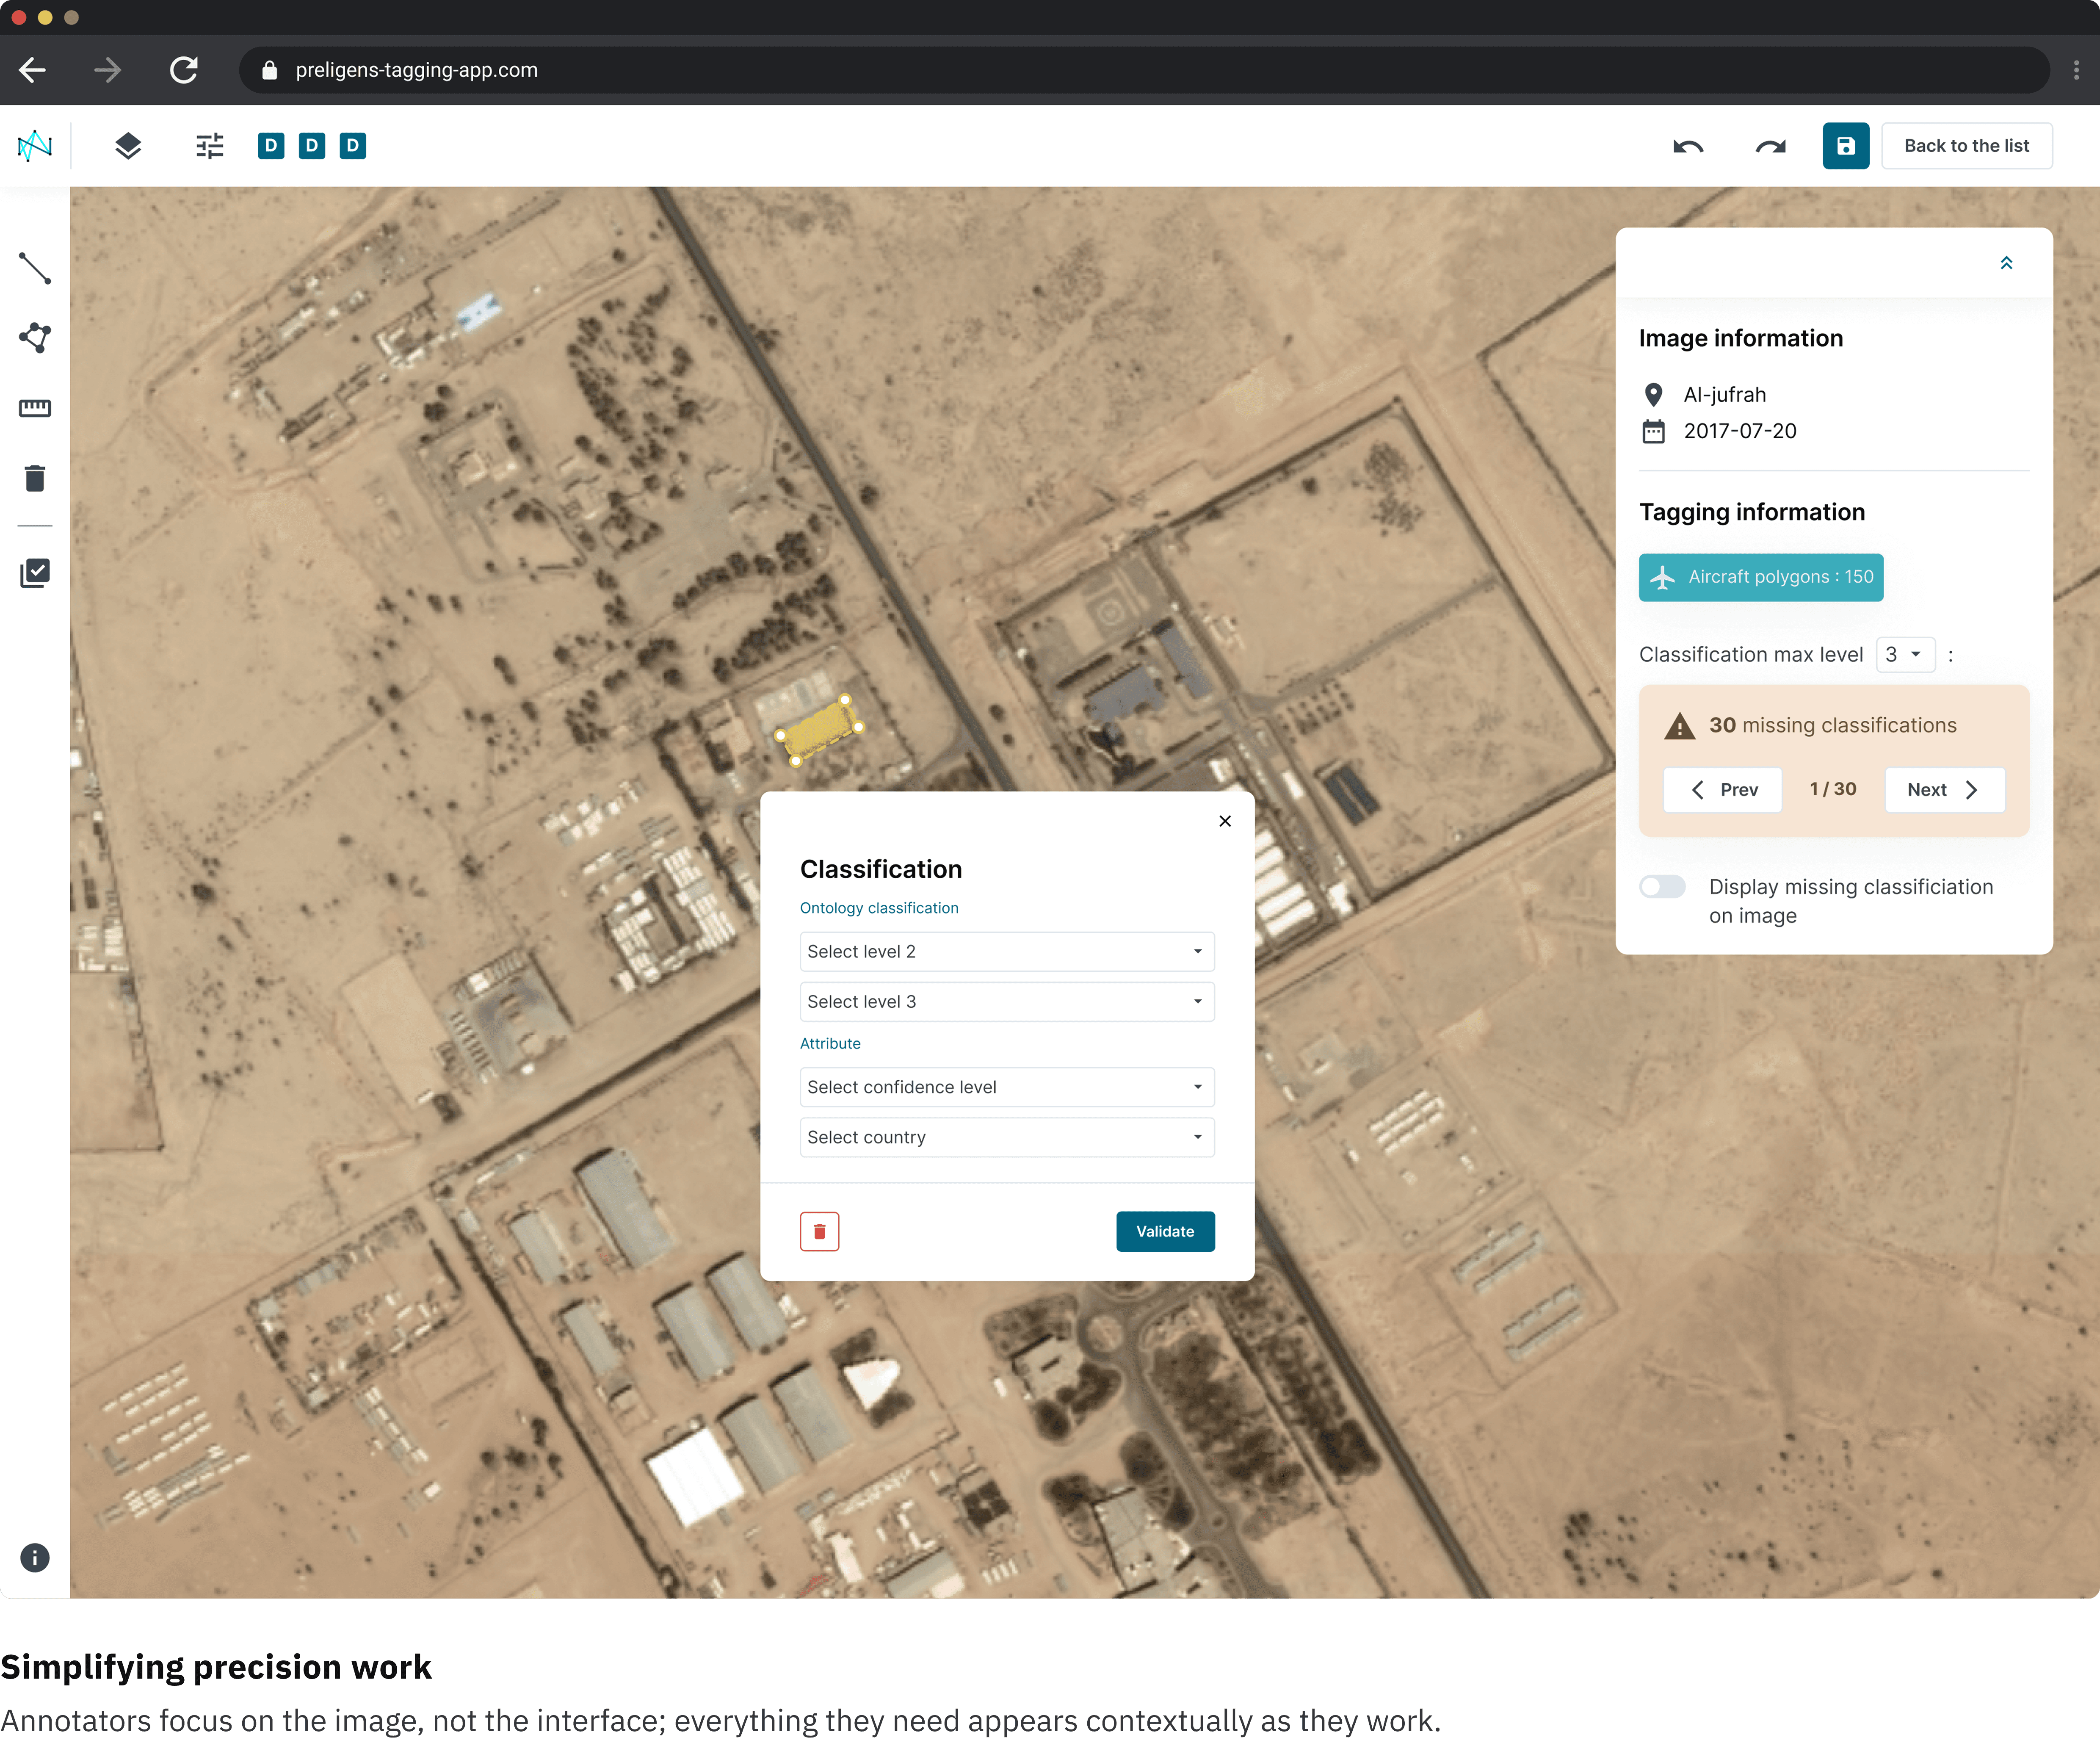The image size is (2100, 1743).
Task: Click the Aircraft polygons tag
Action: coord(1761,577)
